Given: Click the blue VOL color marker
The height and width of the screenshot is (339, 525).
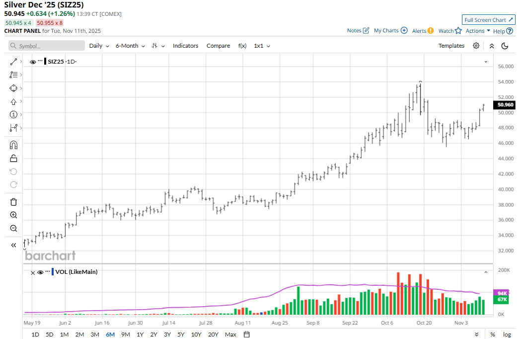Looking at the screenshot, I should coord(53,272).
